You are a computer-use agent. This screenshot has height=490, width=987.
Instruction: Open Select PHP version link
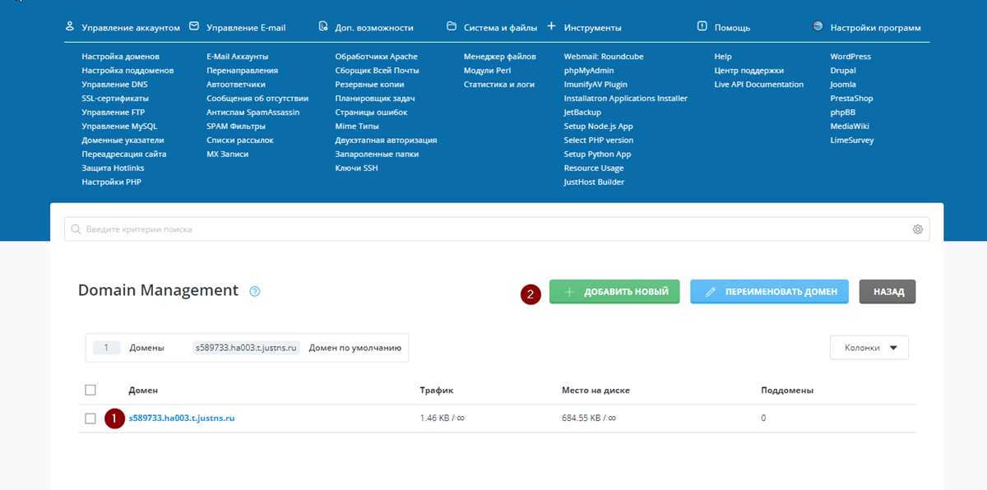pos(599,141)
